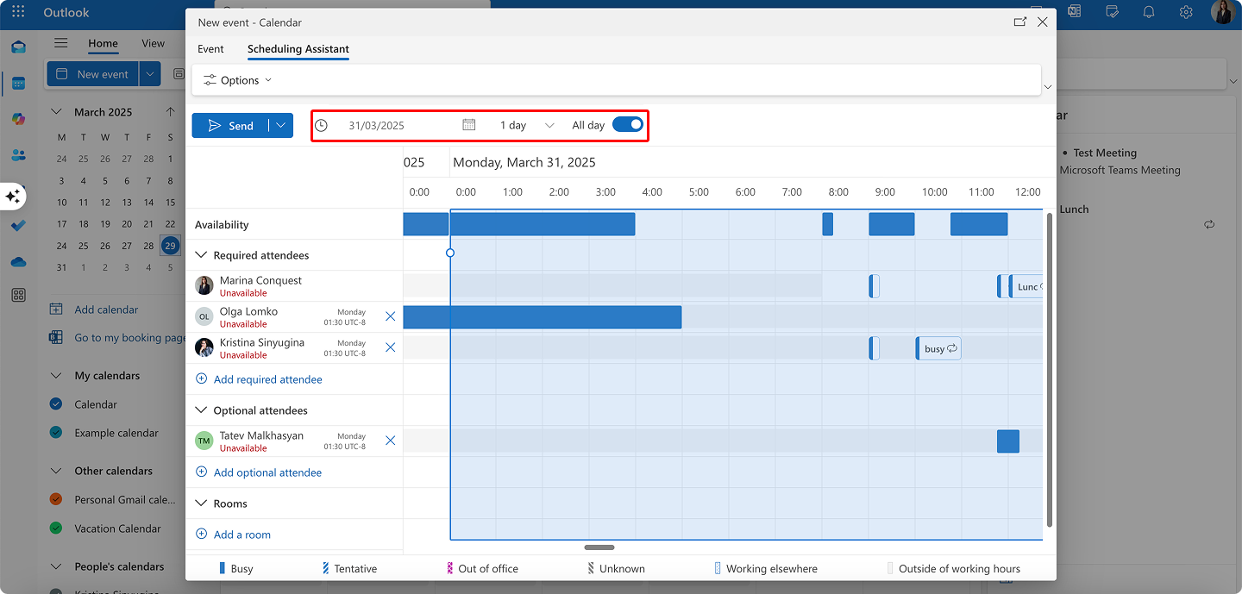Open Copilot from the left sidebar
This screenshot has width=1242, height=594.
tap(17, 120)
